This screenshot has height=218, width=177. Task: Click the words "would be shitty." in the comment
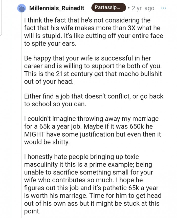(x=47, y=142)
